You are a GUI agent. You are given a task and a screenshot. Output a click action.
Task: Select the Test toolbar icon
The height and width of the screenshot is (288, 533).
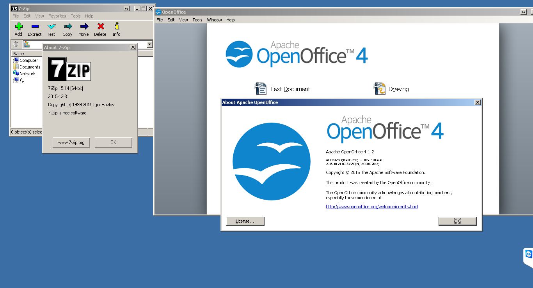[x=51, y=27]
